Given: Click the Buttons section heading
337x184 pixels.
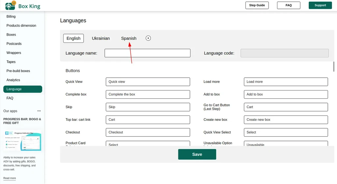Looking at the screenshot, I should click(x=73, y=71).
